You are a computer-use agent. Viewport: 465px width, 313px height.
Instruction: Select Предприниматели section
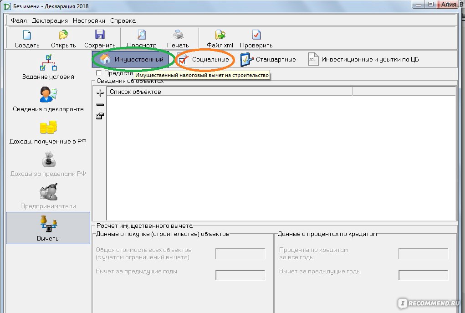pyautogui.click(x=48, y=196)
